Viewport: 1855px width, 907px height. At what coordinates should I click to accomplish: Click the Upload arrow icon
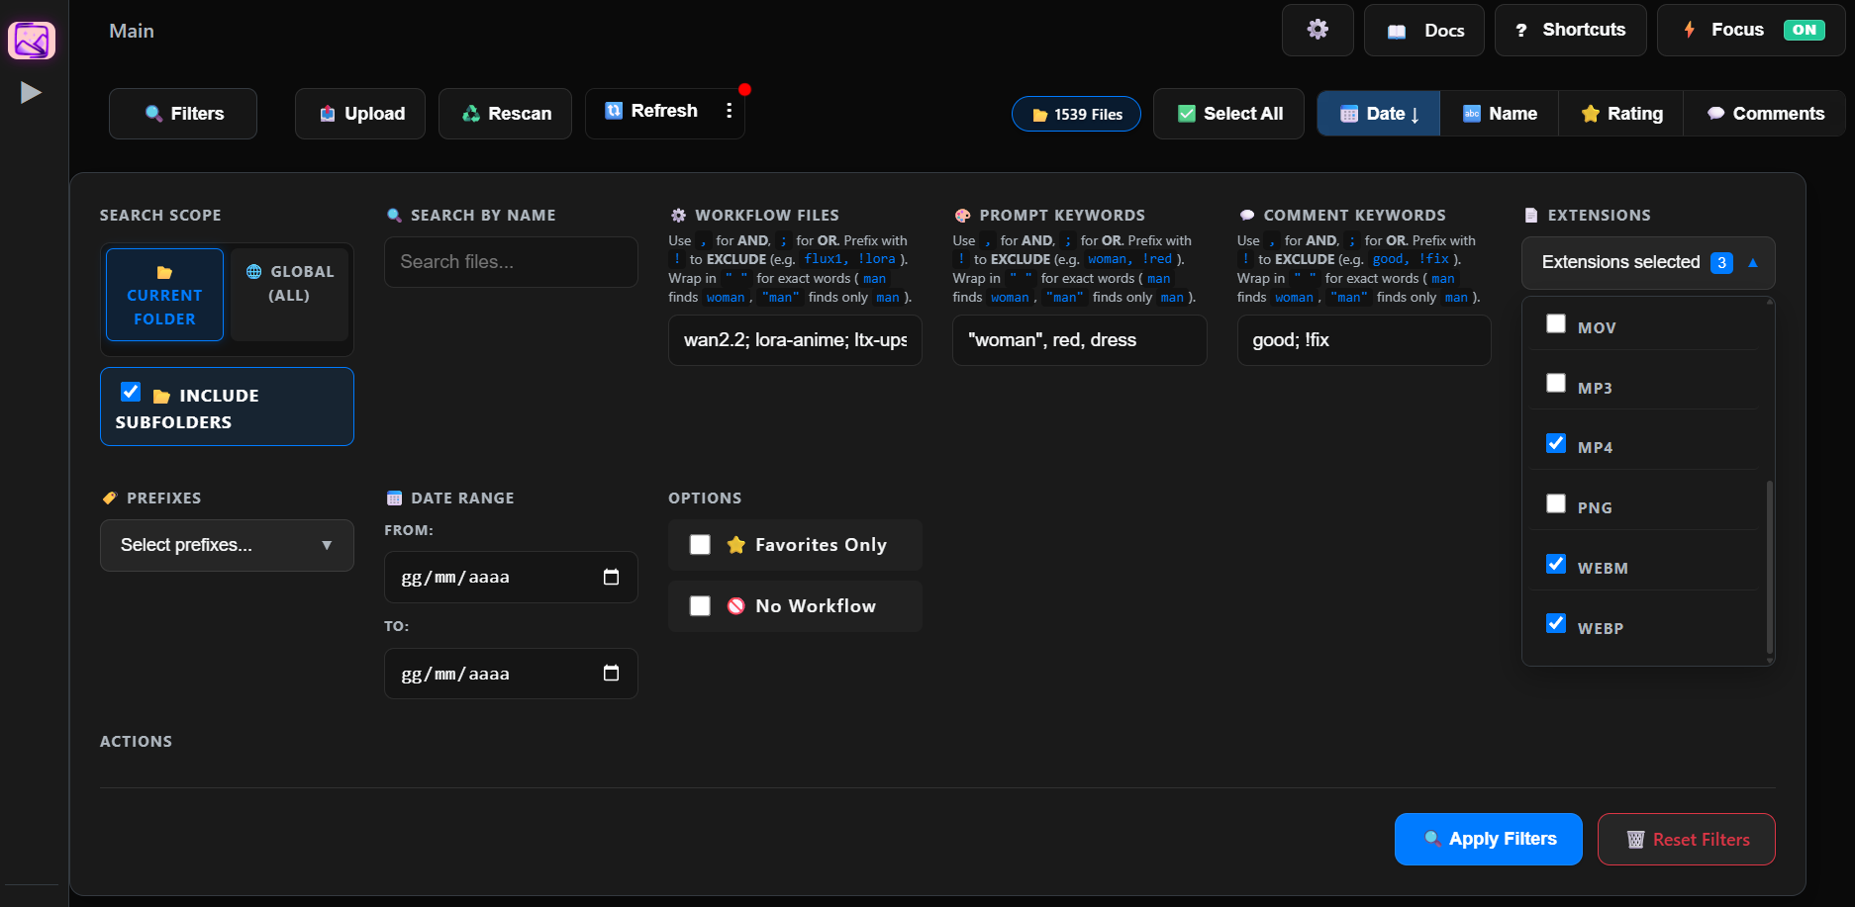coord(328,114)
